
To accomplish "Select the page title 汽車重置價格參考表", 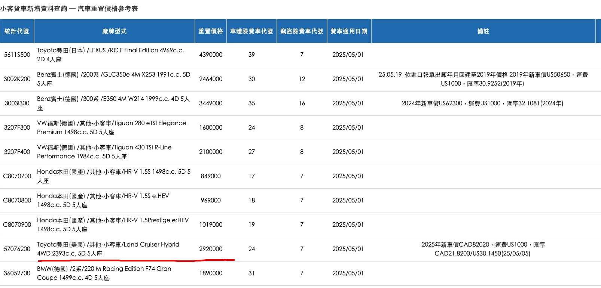I will (108, 9).
